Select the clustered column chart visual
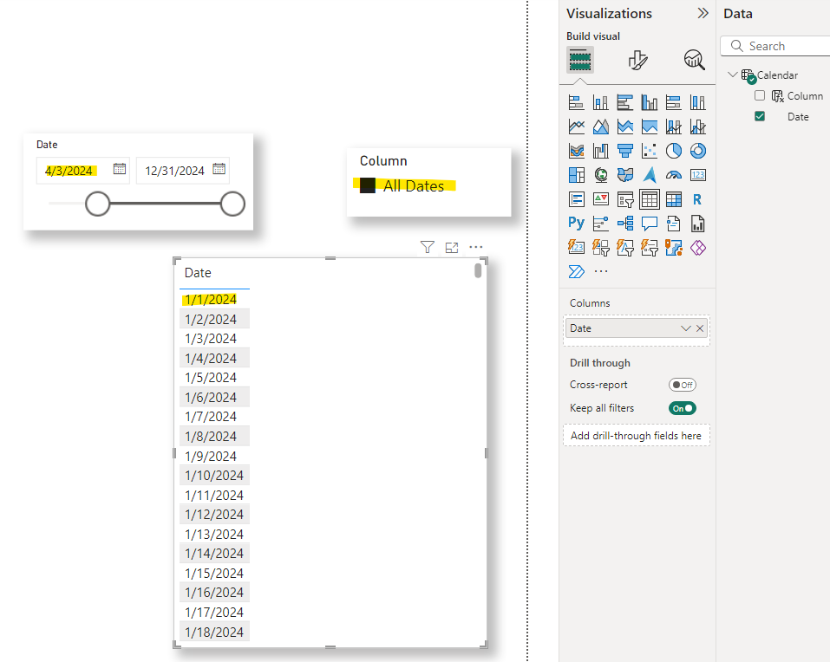 coord(649,102)
